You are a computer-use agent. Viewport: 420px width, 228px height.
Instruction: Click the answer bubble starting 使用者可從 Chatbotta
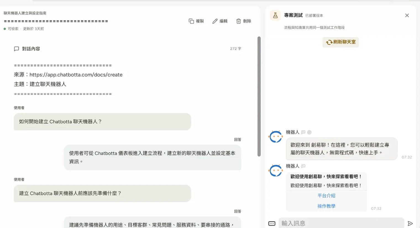click(153, 157)
